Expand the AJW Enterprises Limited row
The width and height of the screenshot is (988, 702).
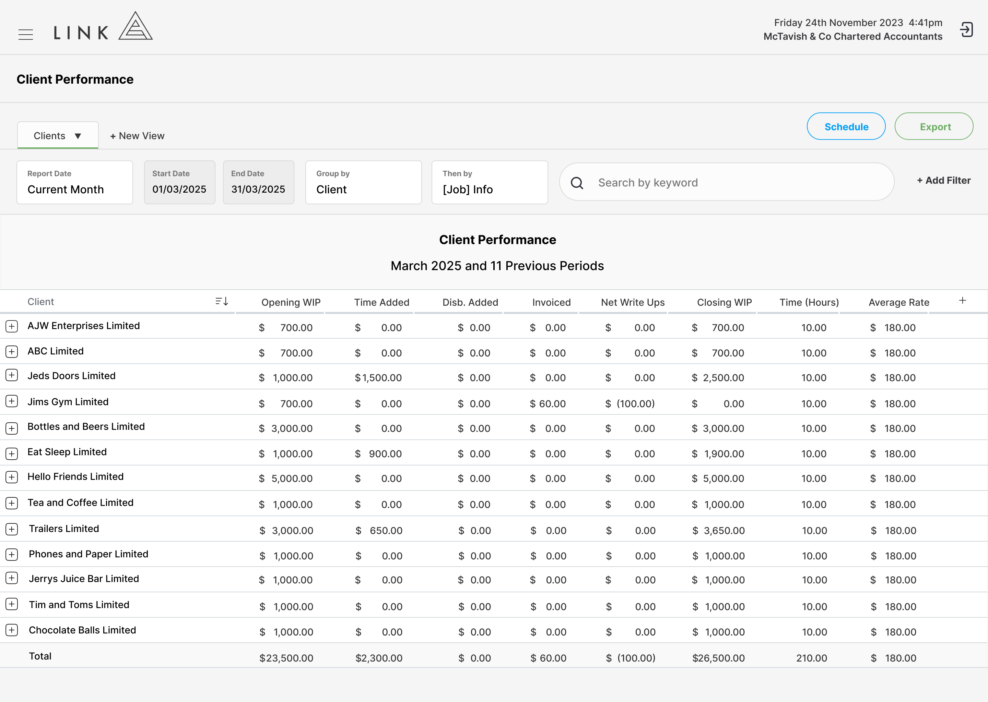(12, 326)
